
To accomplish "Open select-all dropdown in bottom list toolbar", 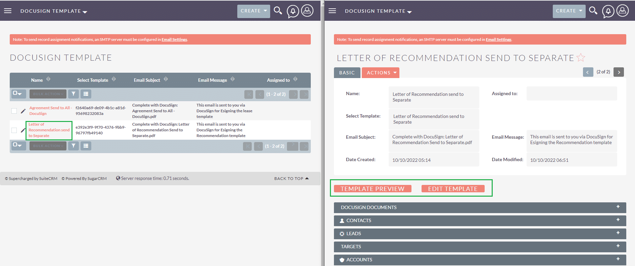I will 18,146.
